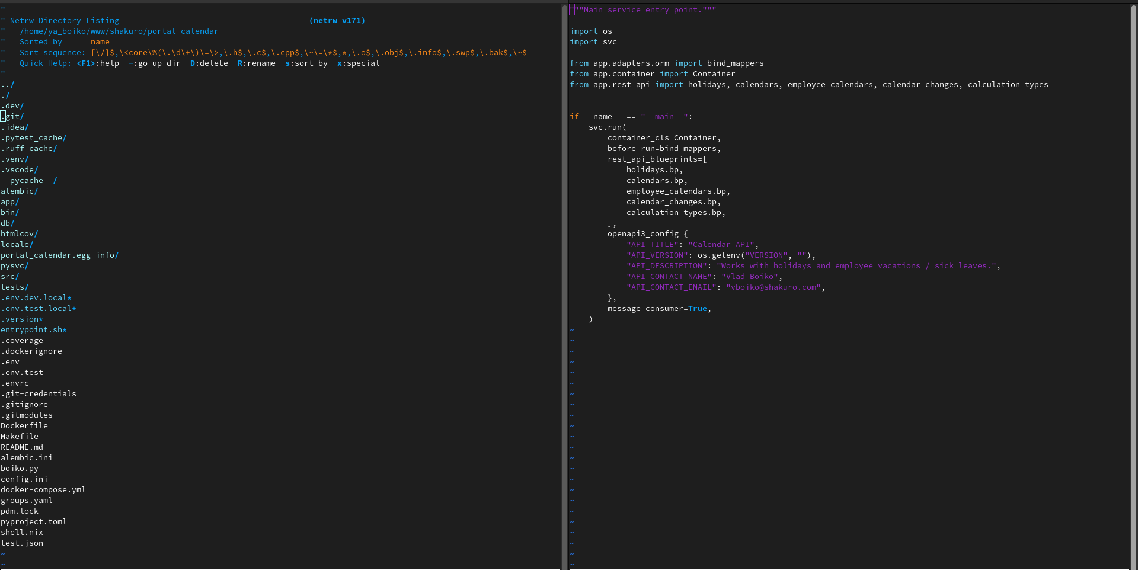Screen dimensions: 1138x570
Task: Open the app/ directory in netrw
Action: (10, 202)
